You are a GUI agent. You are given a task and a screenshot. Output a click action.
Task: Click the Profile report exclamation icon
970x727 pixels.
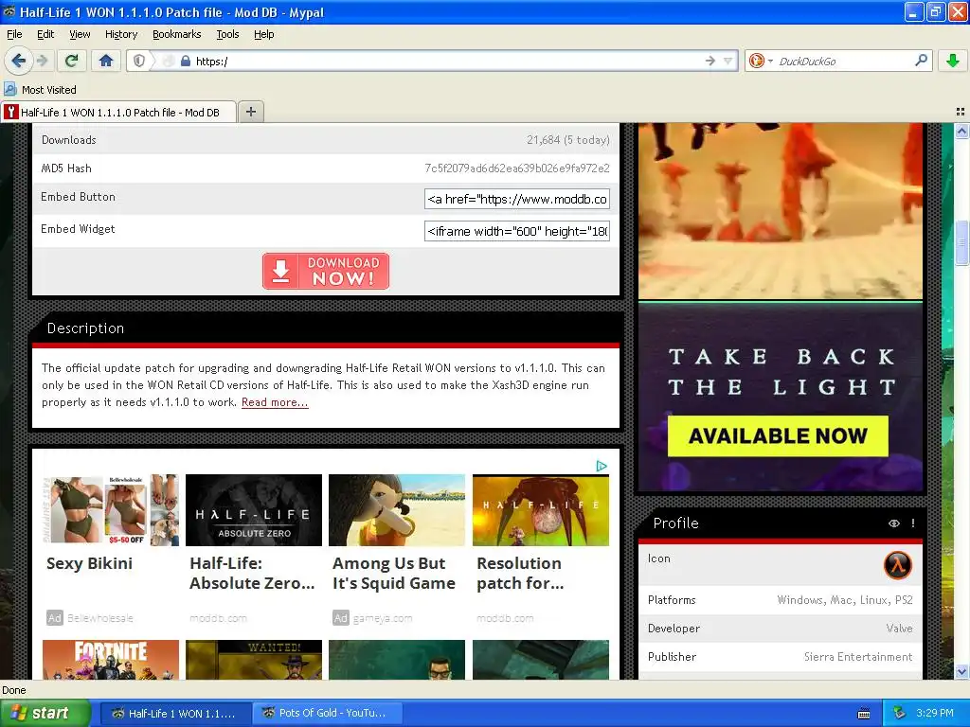pos(913,523)
